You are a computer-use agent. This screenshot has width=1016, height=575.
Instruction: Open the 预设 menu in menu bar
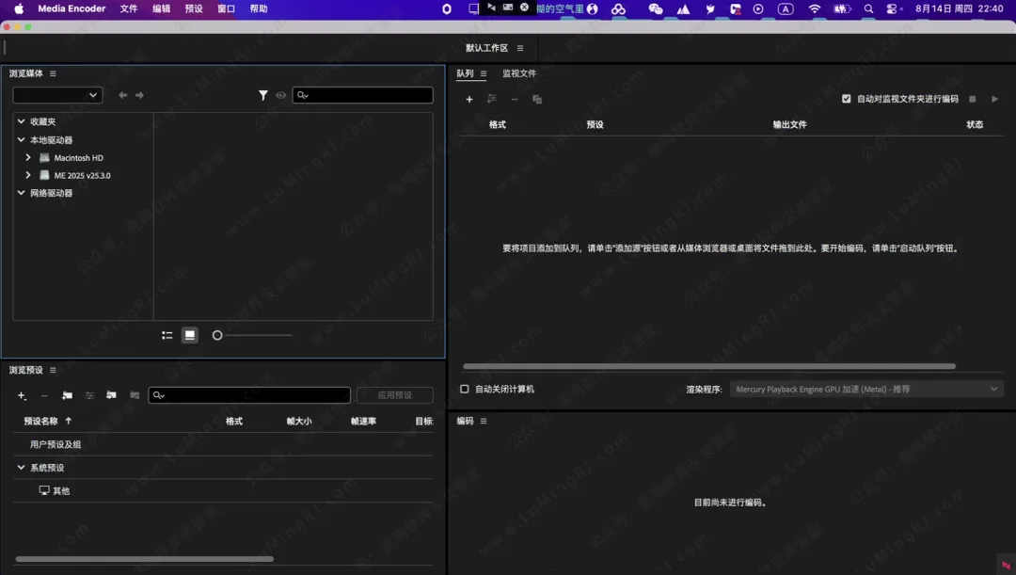[x=194, y=8]
